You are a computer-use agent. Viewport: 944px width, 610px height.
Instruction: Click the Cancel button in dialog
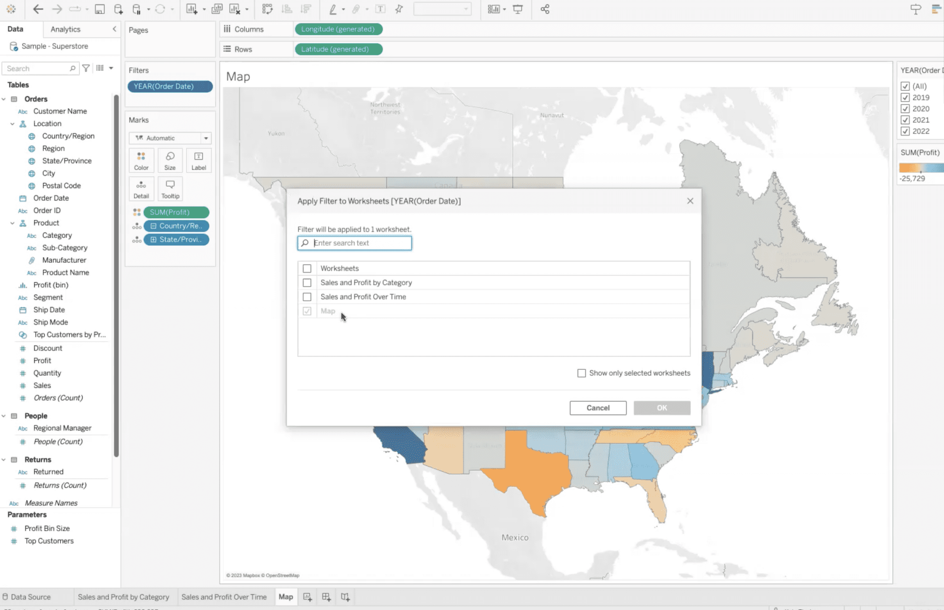pyautogui.click(x=598, y=407)
